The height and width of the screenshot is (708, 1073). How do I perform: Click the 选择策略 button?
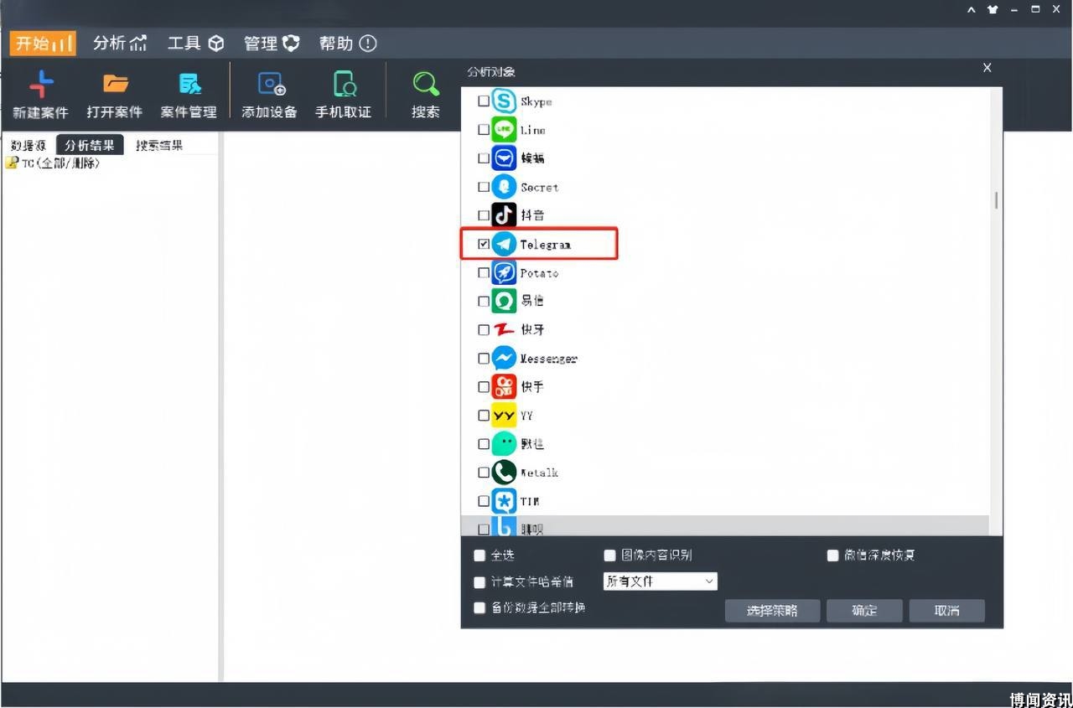coord(772,610)
